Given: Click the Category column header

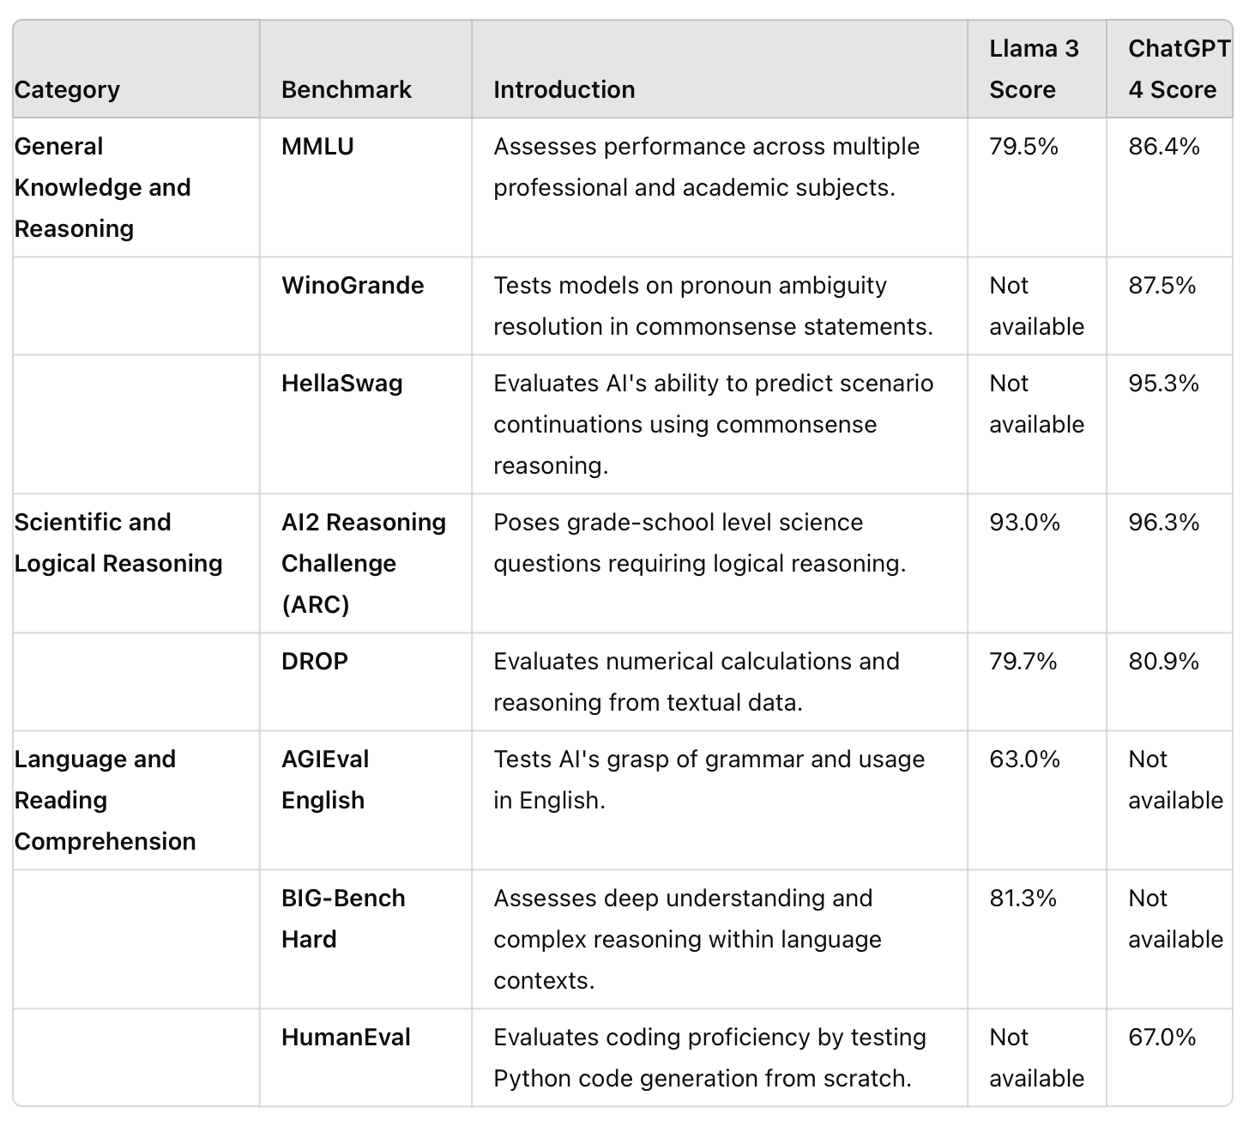Looking at the screenshot, I should point(67,89).
